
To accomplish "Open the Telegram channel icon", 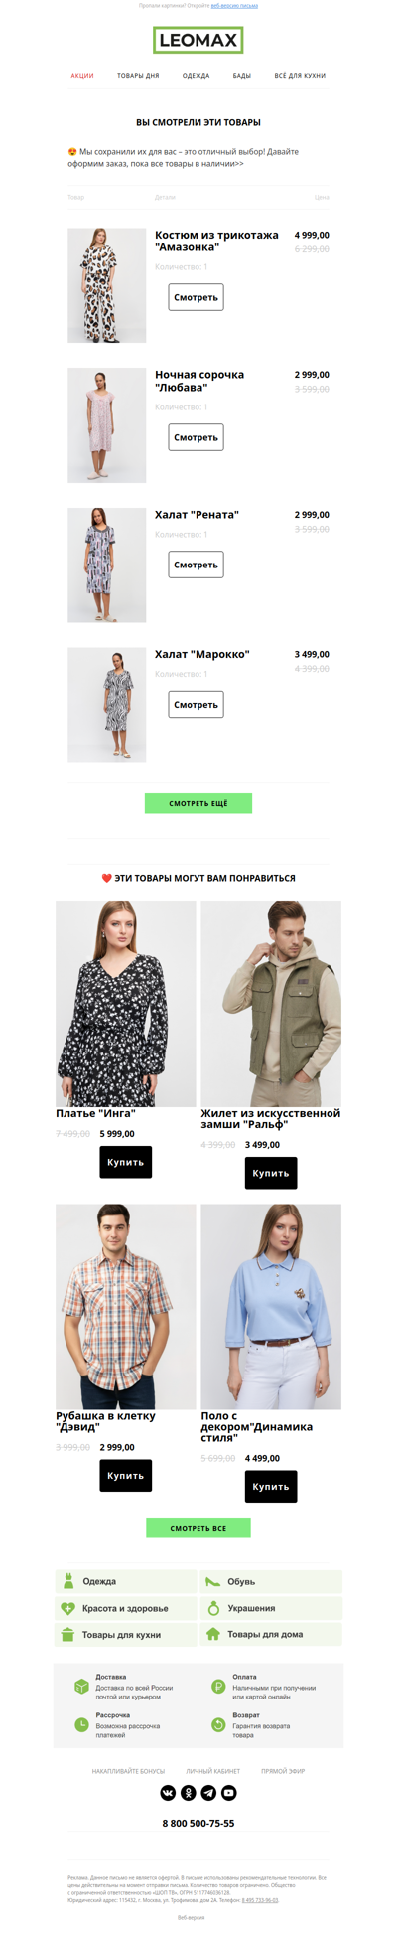I will pos(208,1793).
